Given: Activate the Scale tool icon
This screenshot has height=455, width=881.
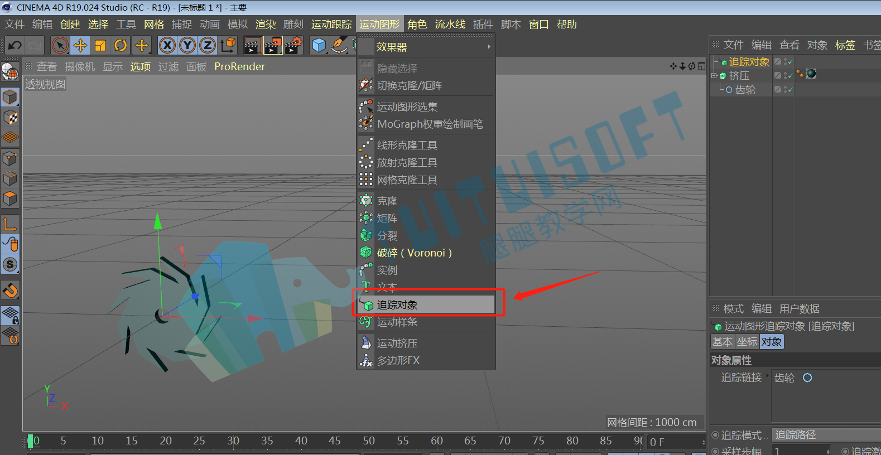Looking at the screenshot, I should tap(100, 45).
